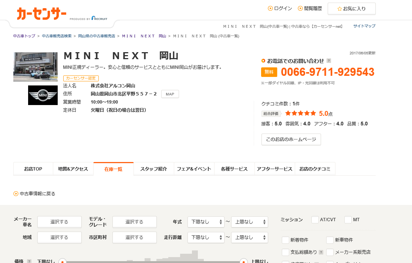Click the MAP button beside the address

coord(170,94)
